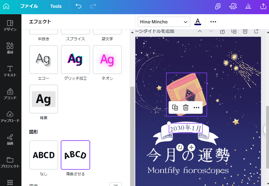Open the text color picker
This screenshot has width=269, height=186.
pos(198,22)
